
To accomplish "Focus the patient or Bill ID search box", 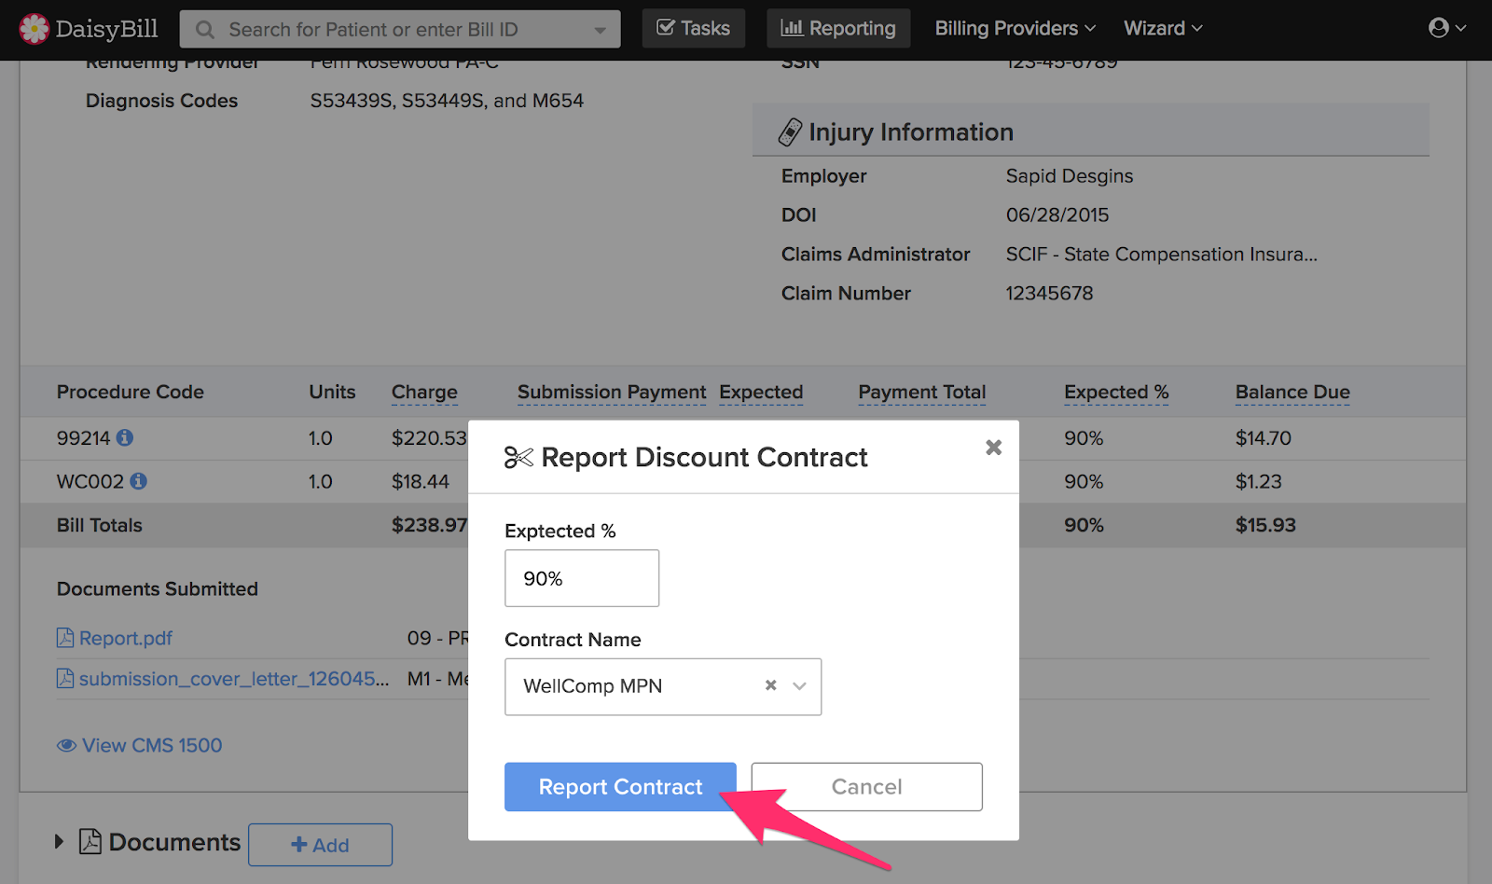I will click(401, 30).
